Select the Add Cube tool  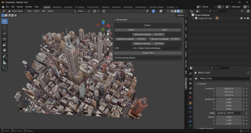point(4,69)
